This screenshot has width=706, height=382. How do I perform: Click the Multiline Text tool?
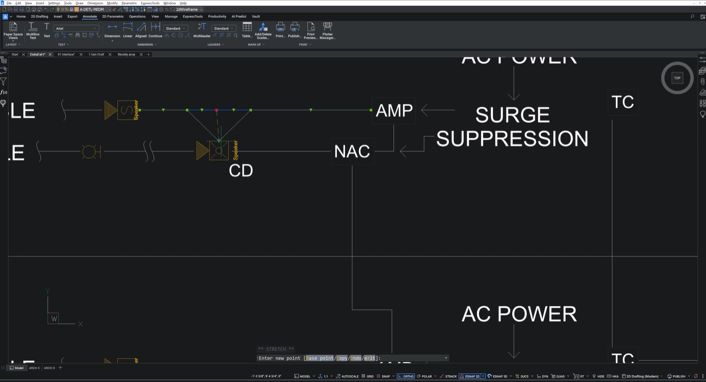tap(33, 30)
